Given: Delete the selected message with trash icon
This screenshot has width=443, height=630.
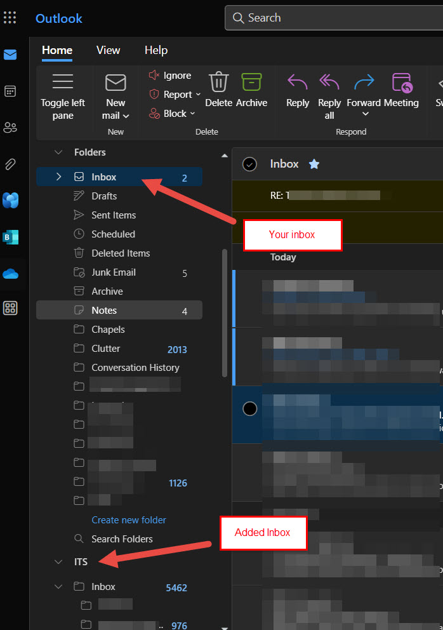Looking at the screenshot, I should (218, 90).
